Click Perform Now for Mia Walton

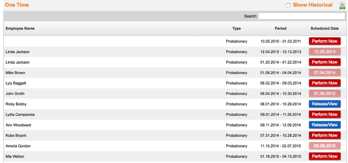[324, 156]
